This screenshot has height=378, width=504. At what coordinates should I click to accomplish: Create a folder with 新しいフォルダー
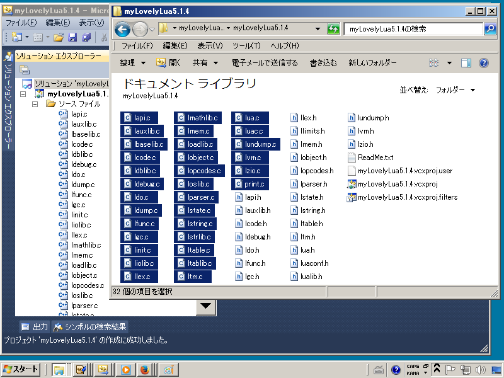[x=372, y=63]
